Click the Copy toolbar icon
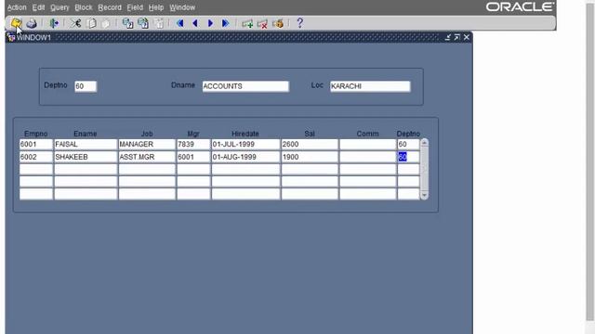Screen dimensions: 595x334 91,23
